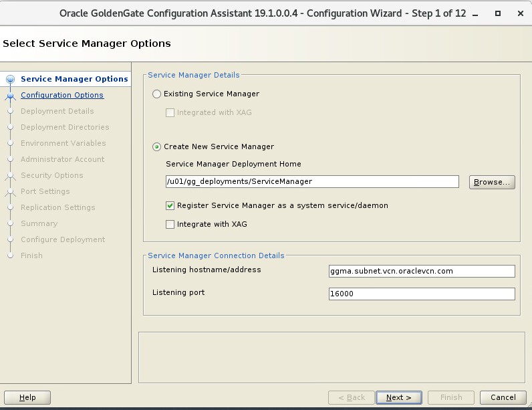
Task: Click the Cancel button
Action: click(x=503, y=397)
